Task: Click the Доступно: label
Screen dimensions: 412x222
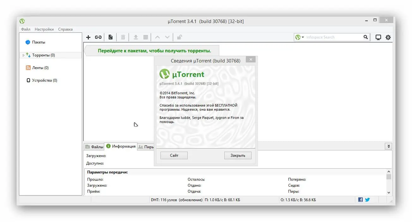Action: pyautogui.click(x=95, y=163)
